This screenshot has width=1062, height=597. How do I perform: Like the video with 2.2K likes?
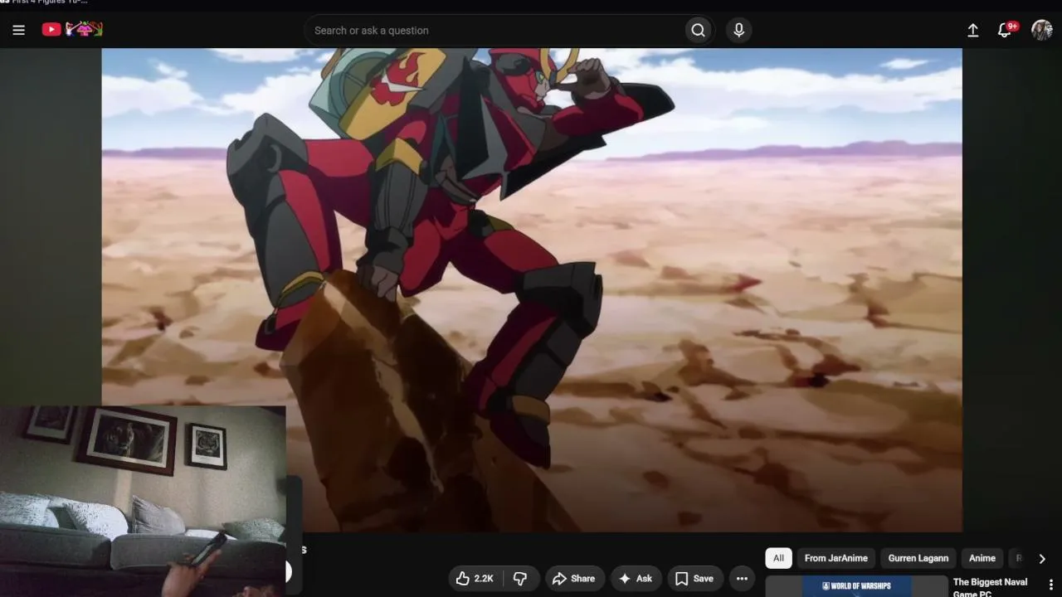pyautogui.click(x=475, y=579)
